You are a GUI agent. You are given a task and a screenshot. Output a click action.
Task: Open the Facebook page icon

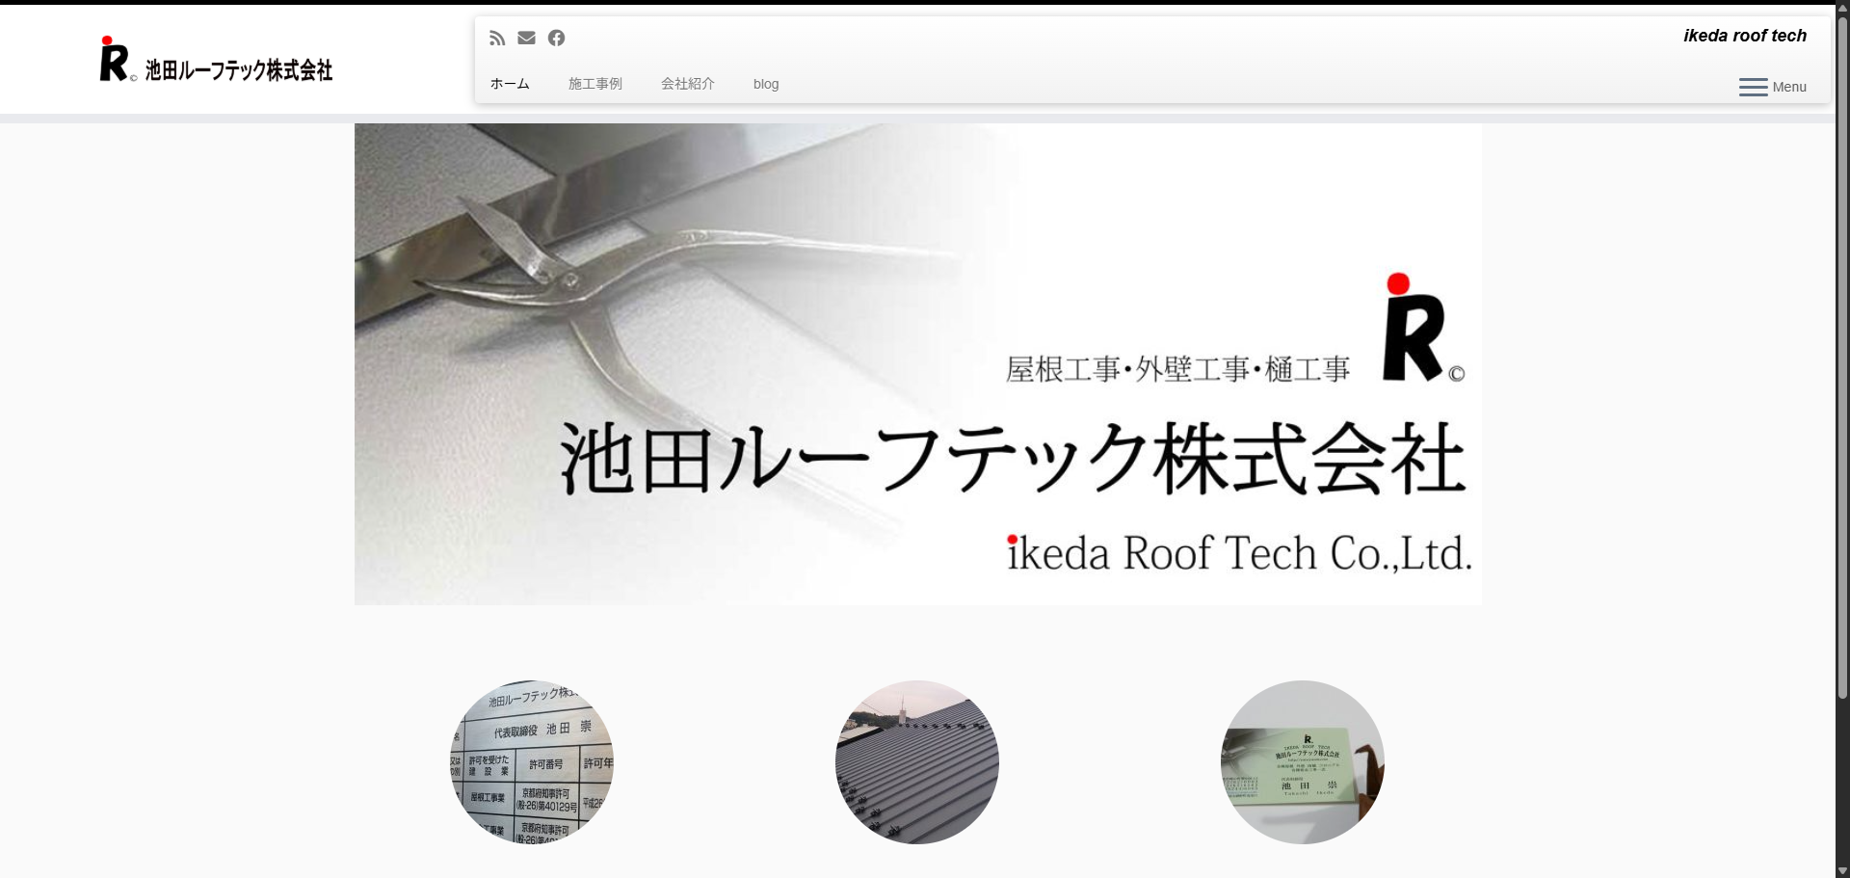556,38
